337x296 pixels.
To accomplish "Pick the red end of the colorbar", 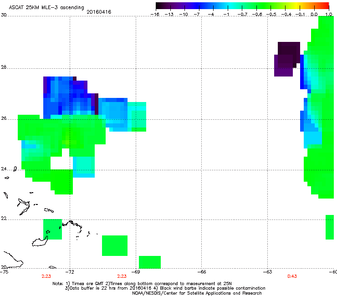I will pyautogui.click(x=326, y=5).
